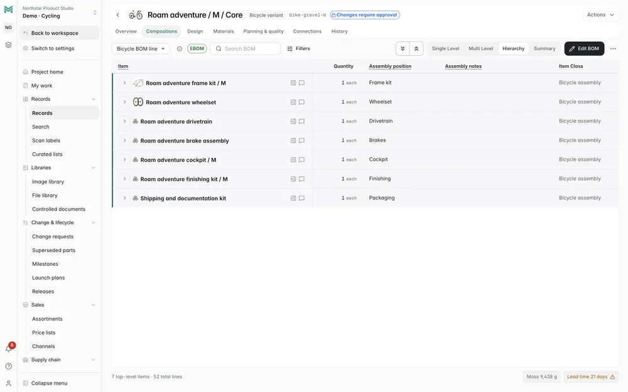This screenshot has width=628, height=392.
Task: Click the back arrow beside Roam adventure title
Action: (x=118, y=15)
